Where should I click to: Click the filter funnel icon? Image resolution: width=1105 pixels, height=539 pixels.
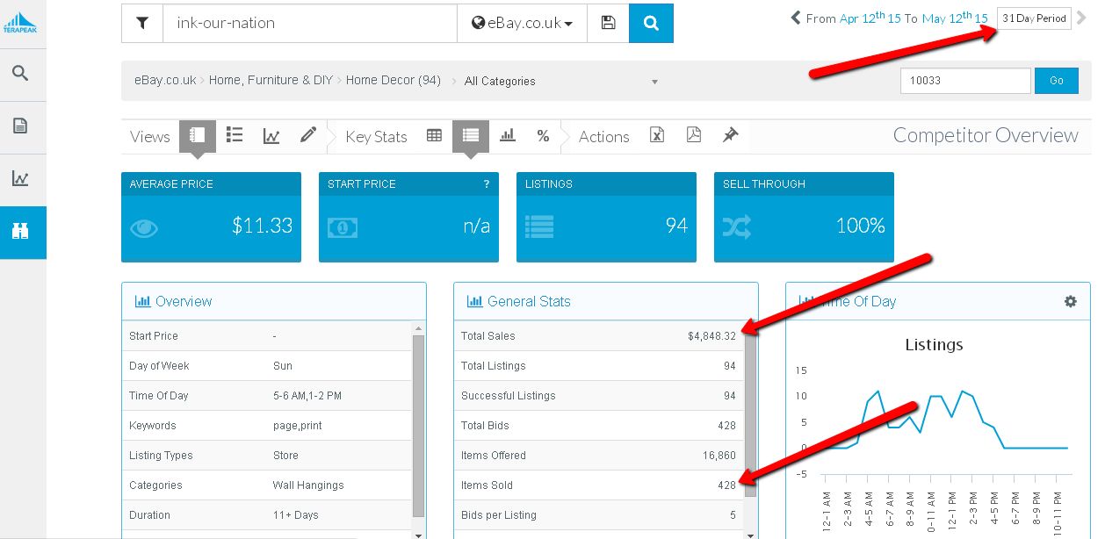point(142,24)
